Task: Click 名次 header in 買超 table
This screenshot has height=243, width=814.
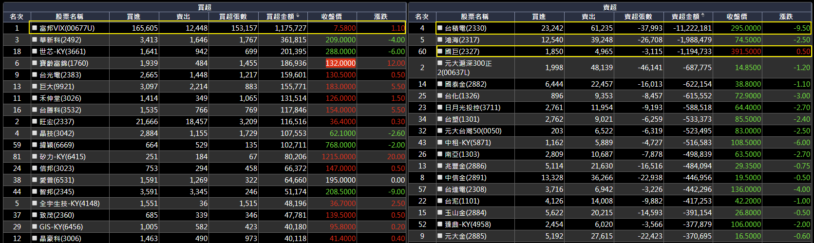Action: coord(17,17)
